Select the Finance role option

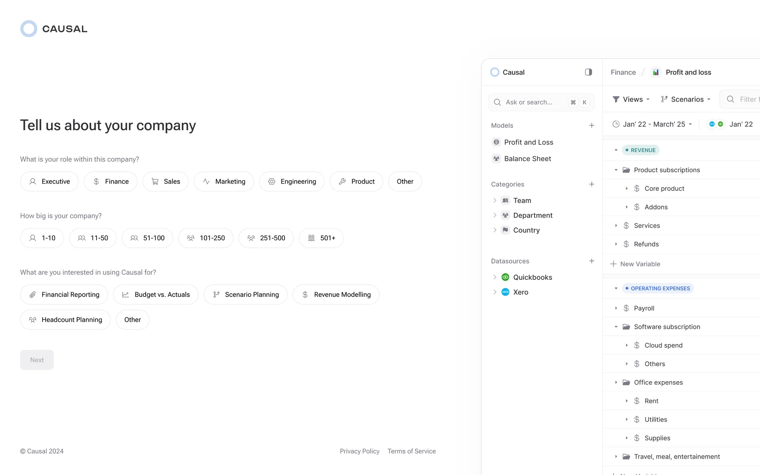pos(110,181)
